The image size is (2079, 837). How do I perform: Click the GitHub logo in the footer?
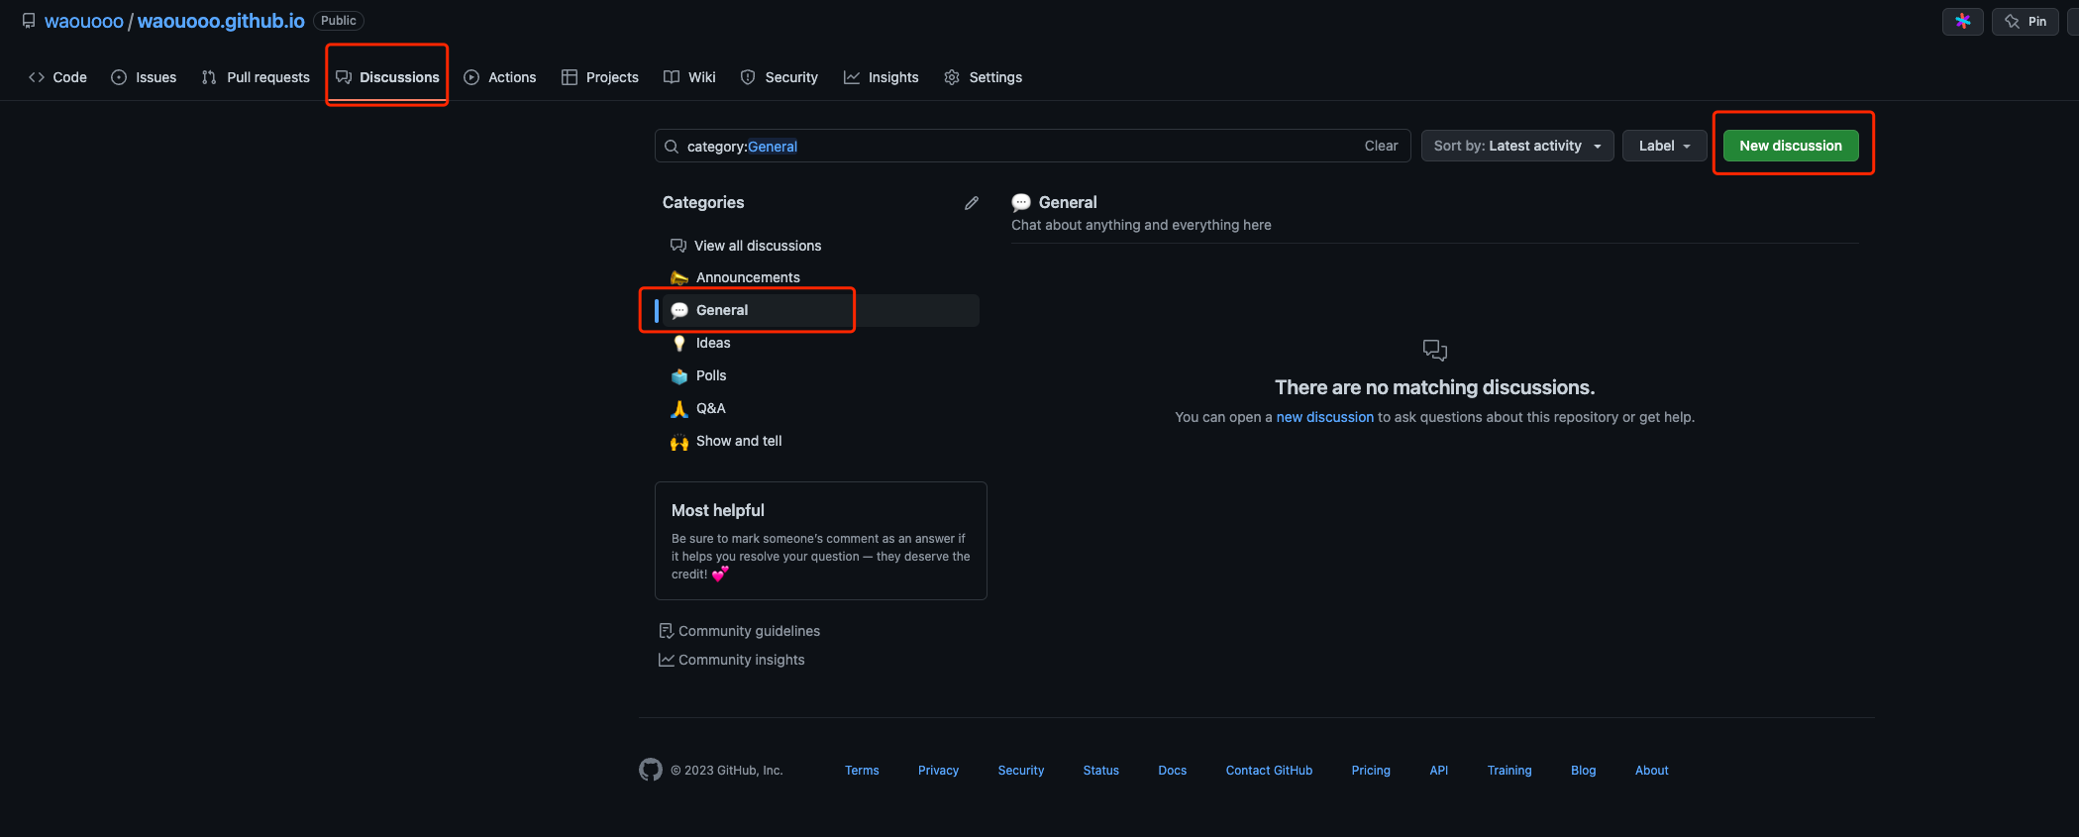[x=651, y=770]
